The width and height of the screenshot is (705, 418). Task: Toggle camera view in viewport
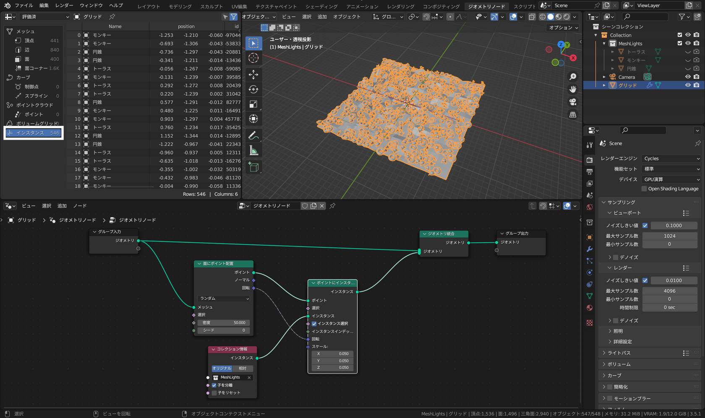572,102
